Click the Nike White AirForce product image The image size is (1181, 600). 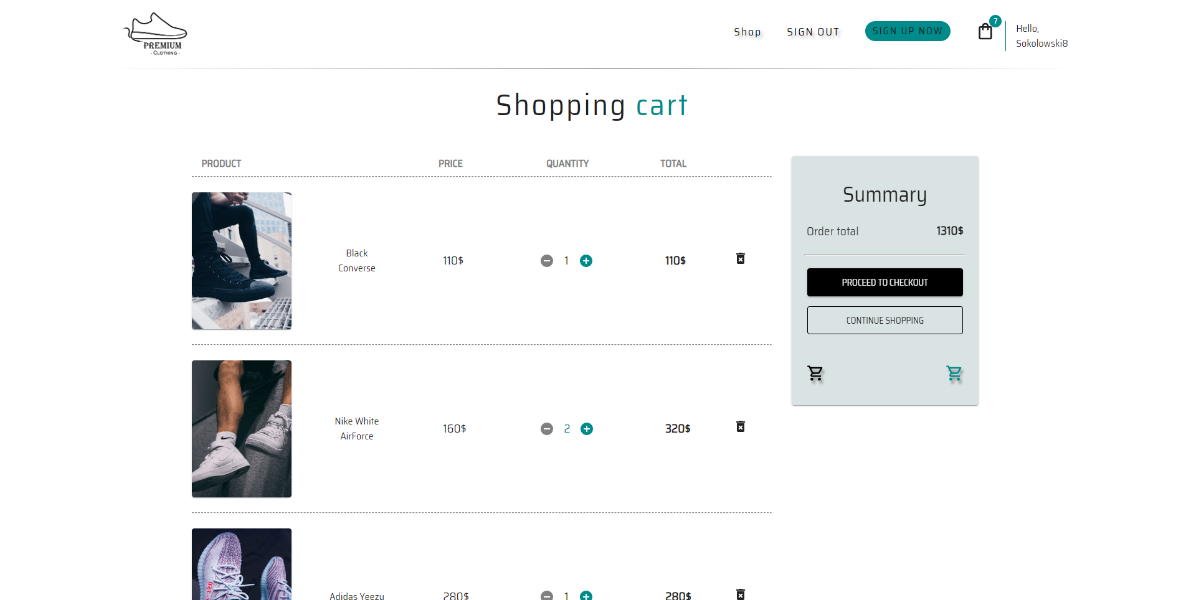click(241, 428)
